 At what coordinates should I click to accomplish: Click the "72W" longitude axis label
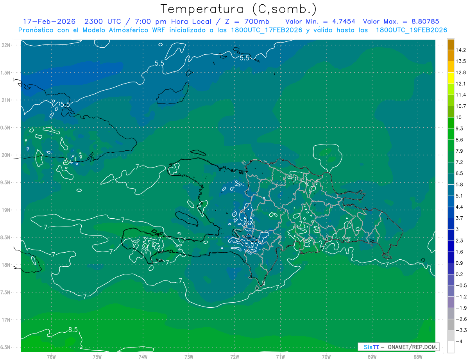[x=234, y=357]
